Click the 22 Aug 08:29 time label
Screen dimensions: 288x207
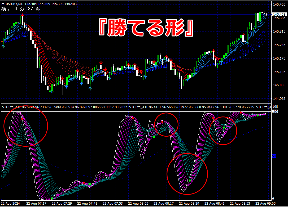click(x=189, y=203)
